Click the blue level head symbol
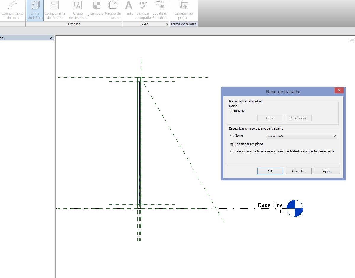This screenshot has height=278, width=355. click(295, 208)
